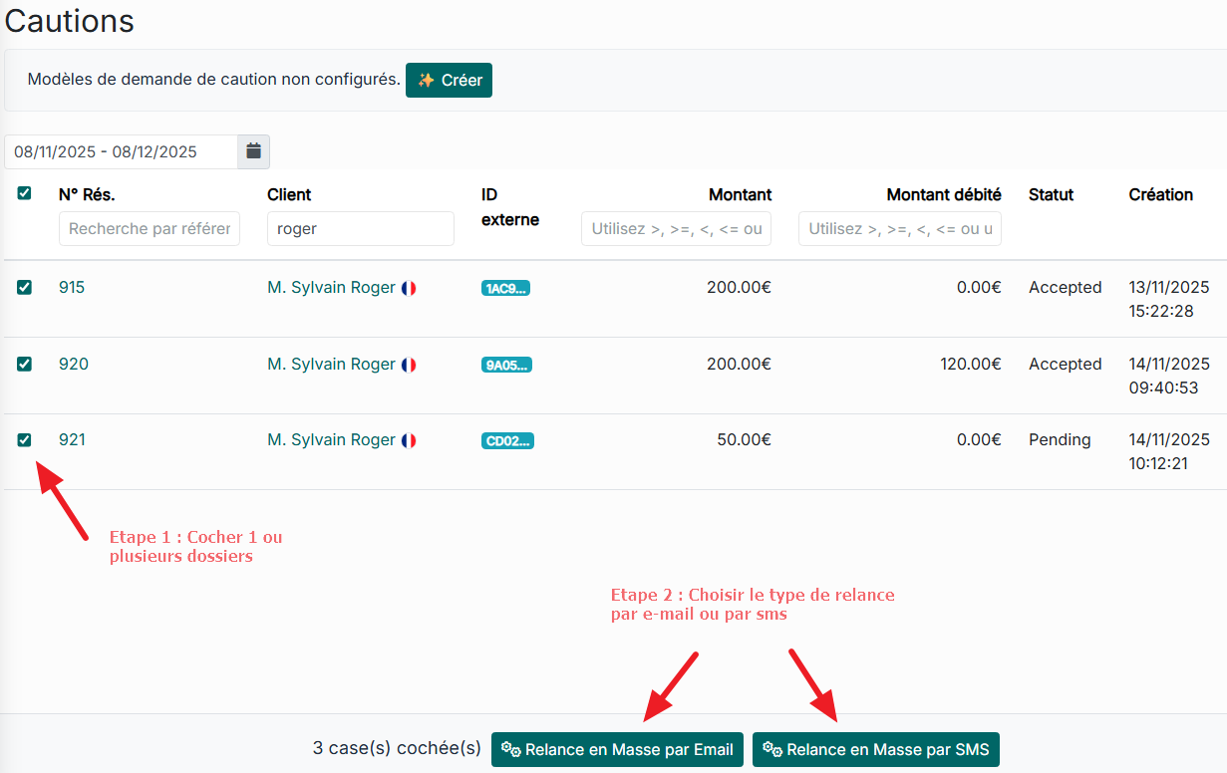Open reservation number 921 link

point(72,439)
